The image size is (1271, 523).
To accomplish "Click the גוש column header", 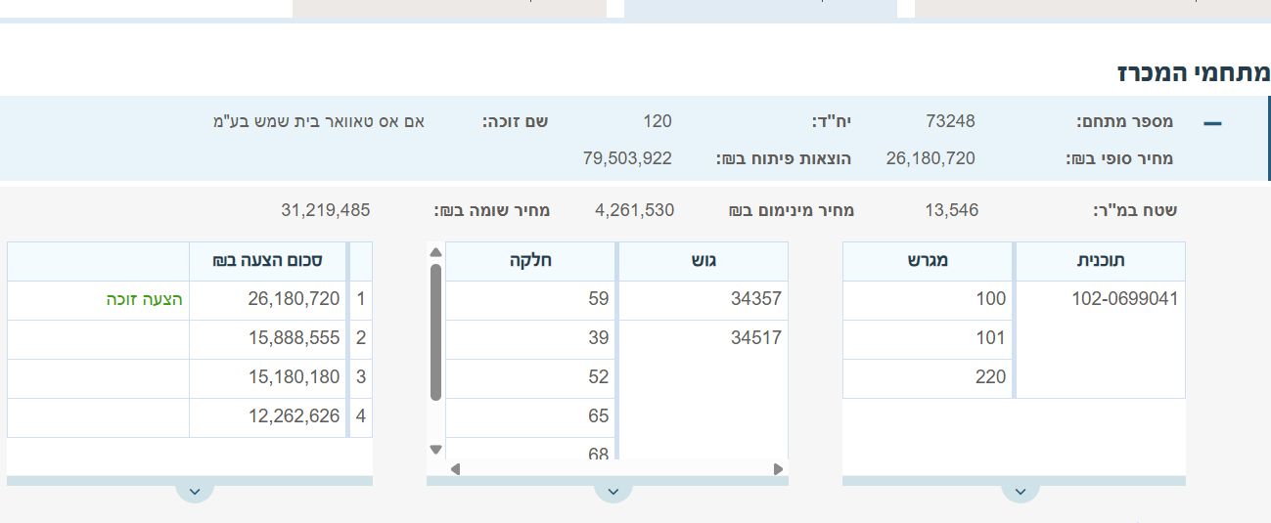I will pos(703,261).
